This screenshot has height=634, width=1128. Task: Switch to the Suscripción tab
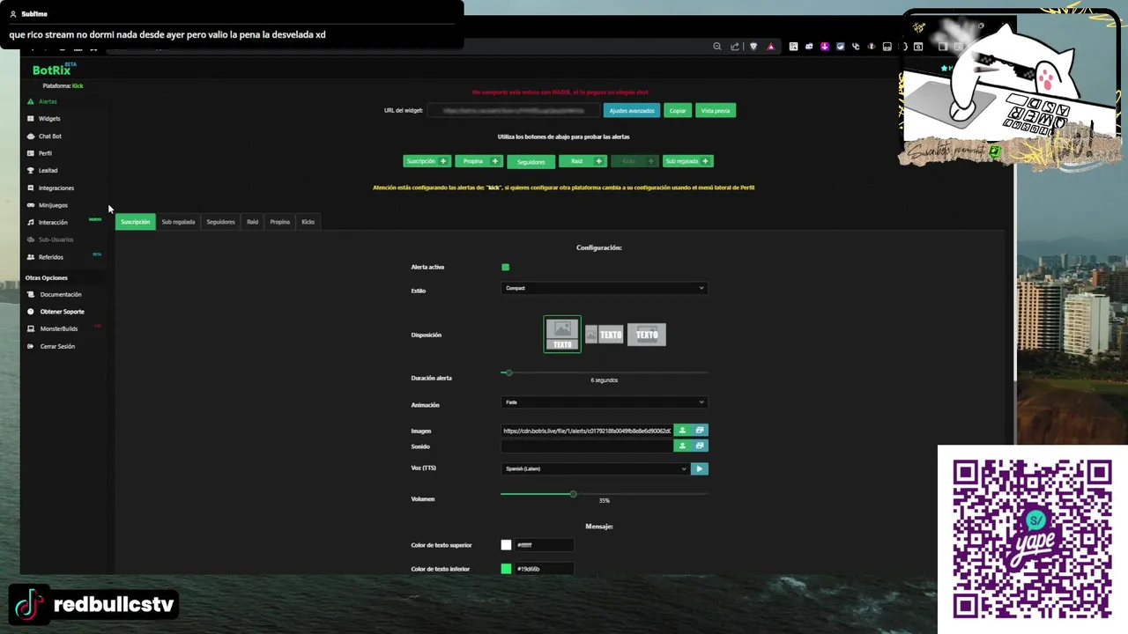coord(135,222)
